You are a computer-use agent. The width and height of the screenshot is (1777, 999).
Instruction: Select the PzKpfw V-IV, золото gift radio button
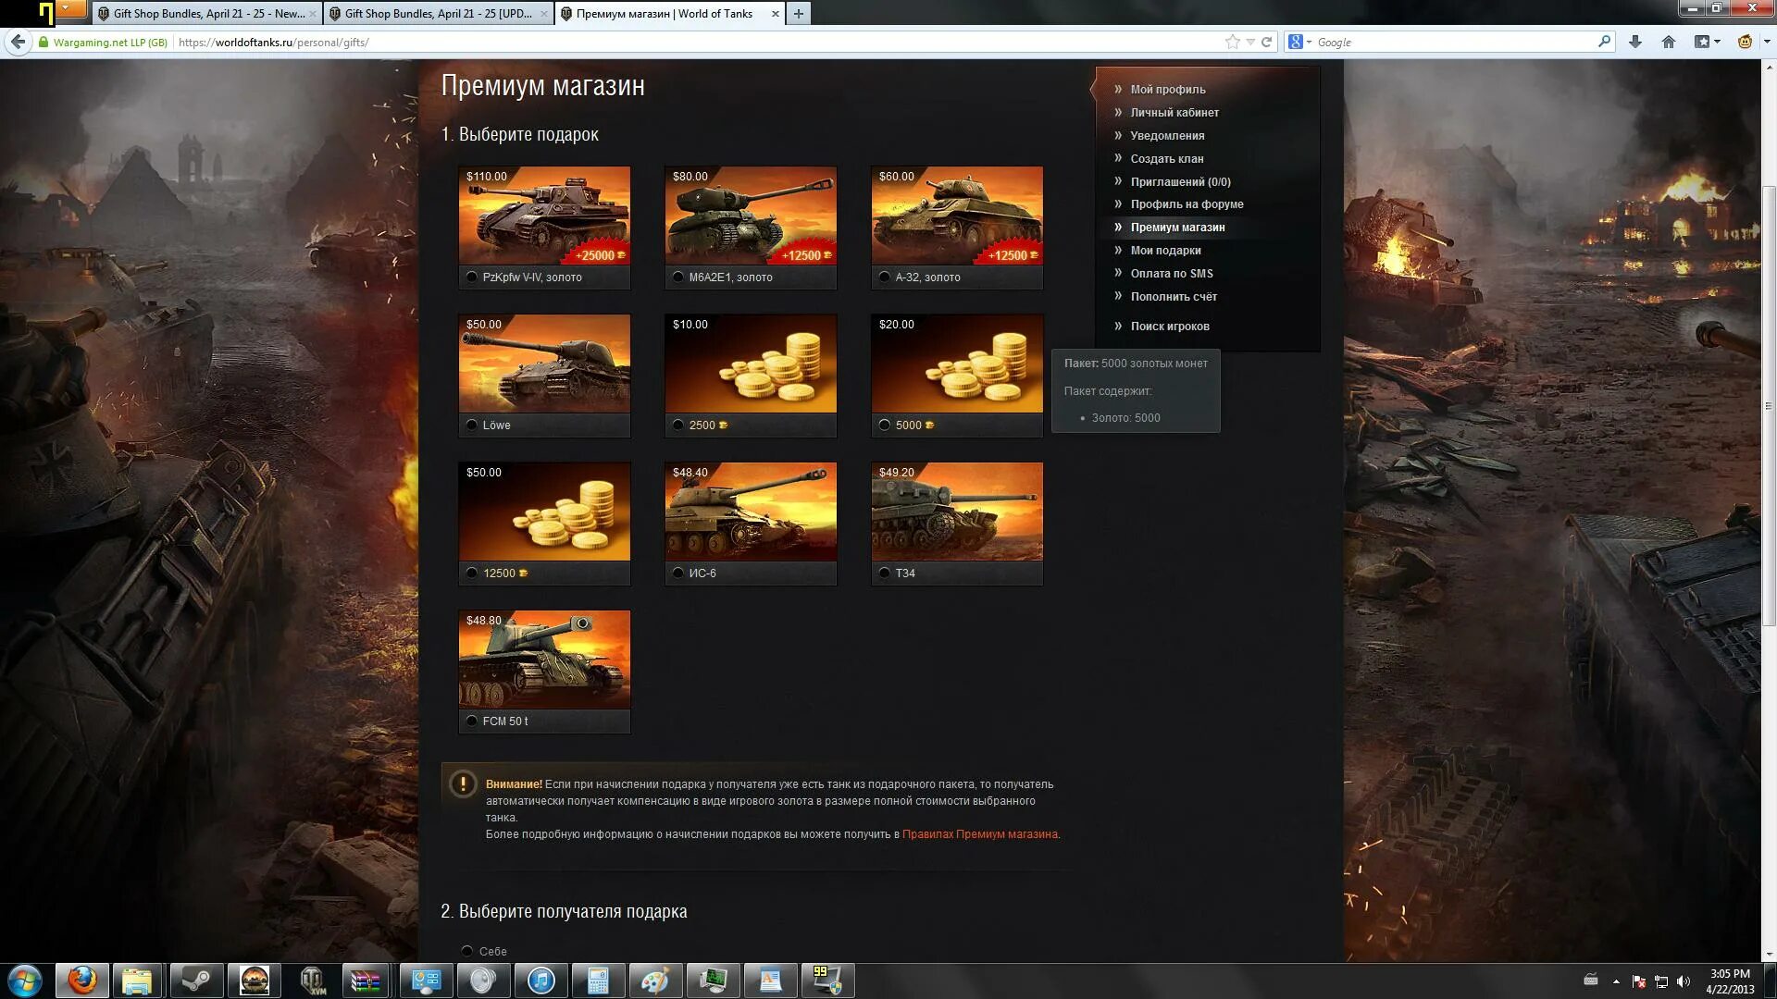(x=472, y=277)
